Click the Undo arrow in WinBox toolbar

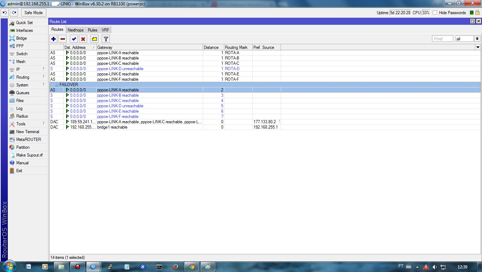coord(5,12)
